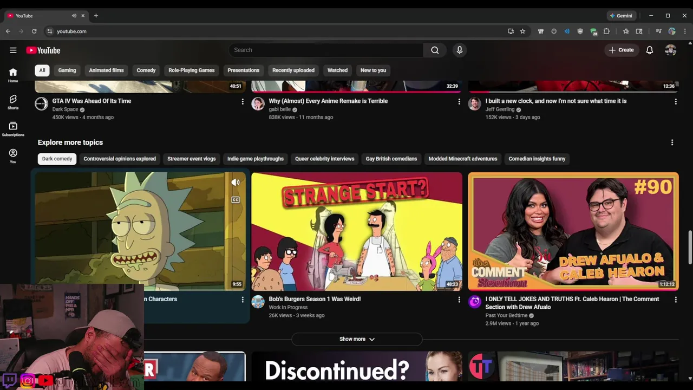Screen dimensions: 693x390
Task: Choose Streamer event vlogs topic
Action: coord(192,159)
